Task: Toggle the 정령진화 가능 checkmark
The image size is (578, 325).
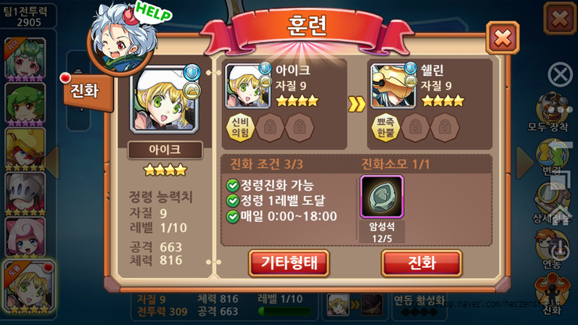Action: click(233, 185)
